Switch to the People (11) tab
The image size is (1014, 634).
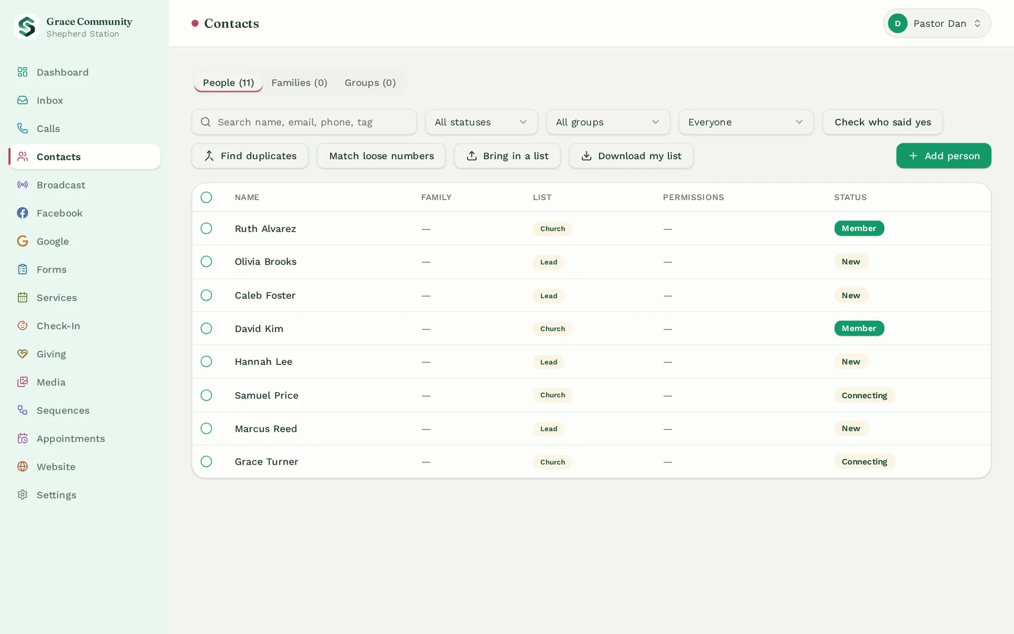[x=228, y=83]
